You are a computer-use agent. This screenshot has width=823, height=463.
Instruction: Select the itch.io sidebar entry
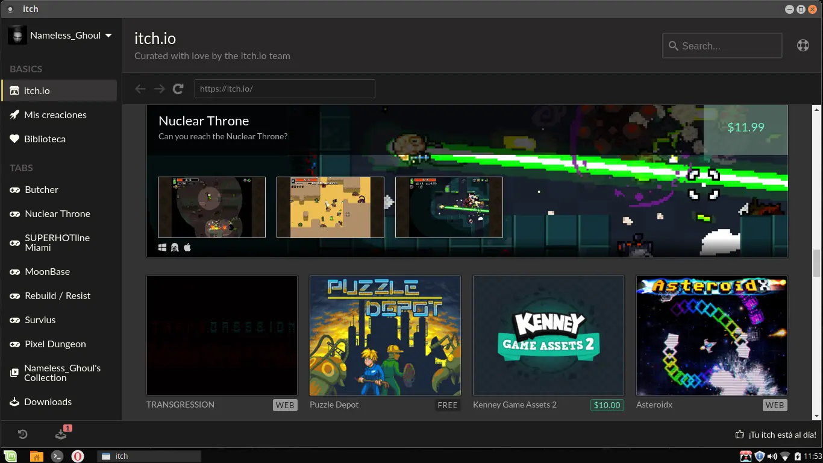(x=59, y=90)
